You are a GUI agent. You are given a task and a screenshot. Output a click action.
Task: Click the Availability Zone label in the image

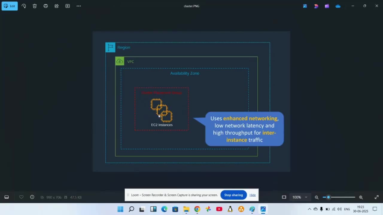point(185,73)
